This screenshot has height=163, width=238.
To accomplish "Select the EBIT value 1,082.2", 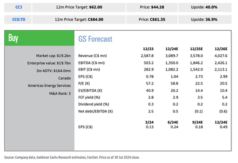I will 172,69.
